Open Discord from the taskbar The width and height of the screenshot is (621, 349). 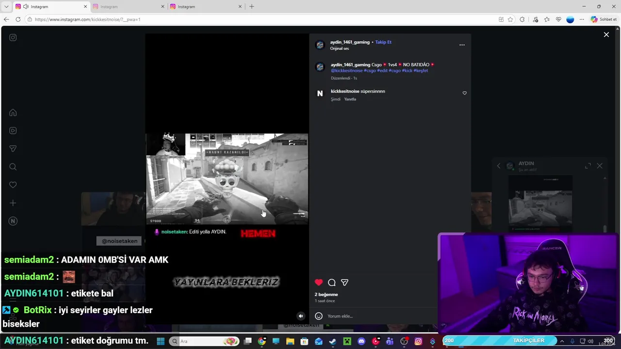361,341
